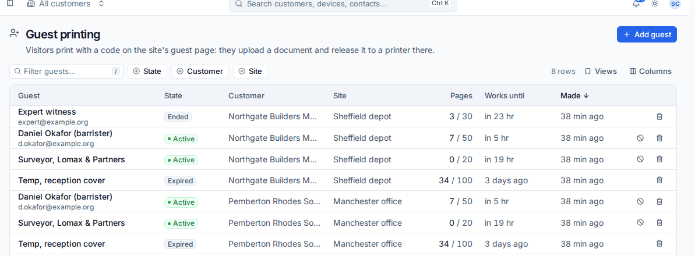Viewport: 695px width, 256px height.
Task: Open the notifications bell
Action: (x=637, y=3)
